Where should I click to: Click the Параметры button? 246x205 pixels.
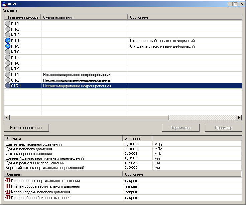coord(180,128)
